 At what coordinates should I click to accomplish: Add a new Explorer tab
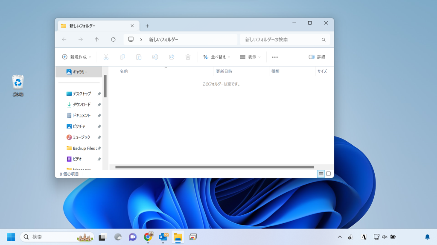tap(147, 26)
